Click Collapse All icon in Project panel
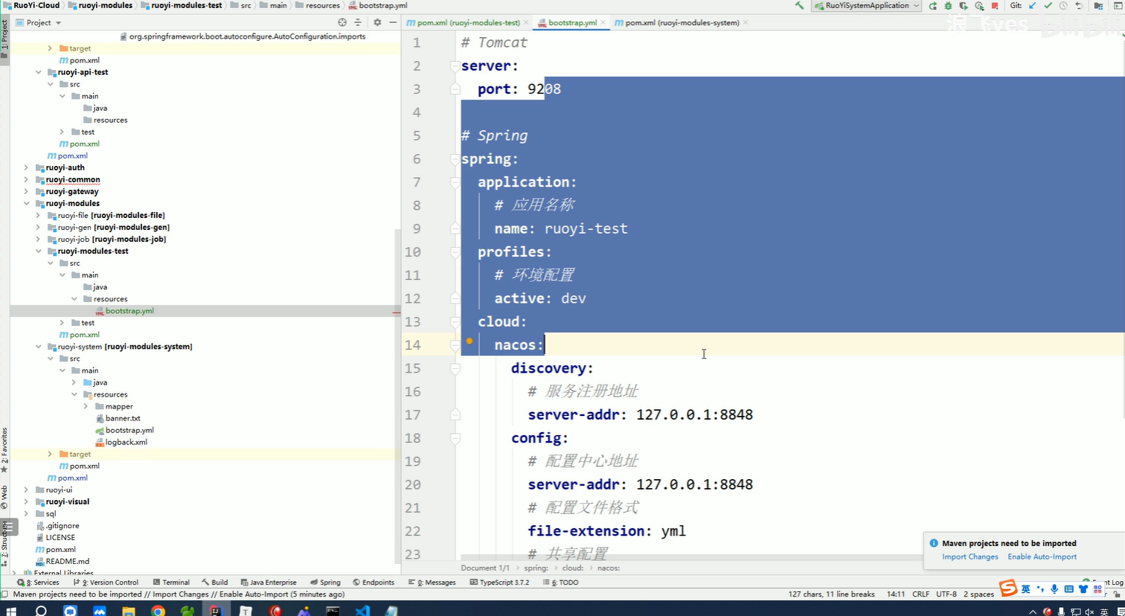1125x616 pixels. [x=359, y=22]
